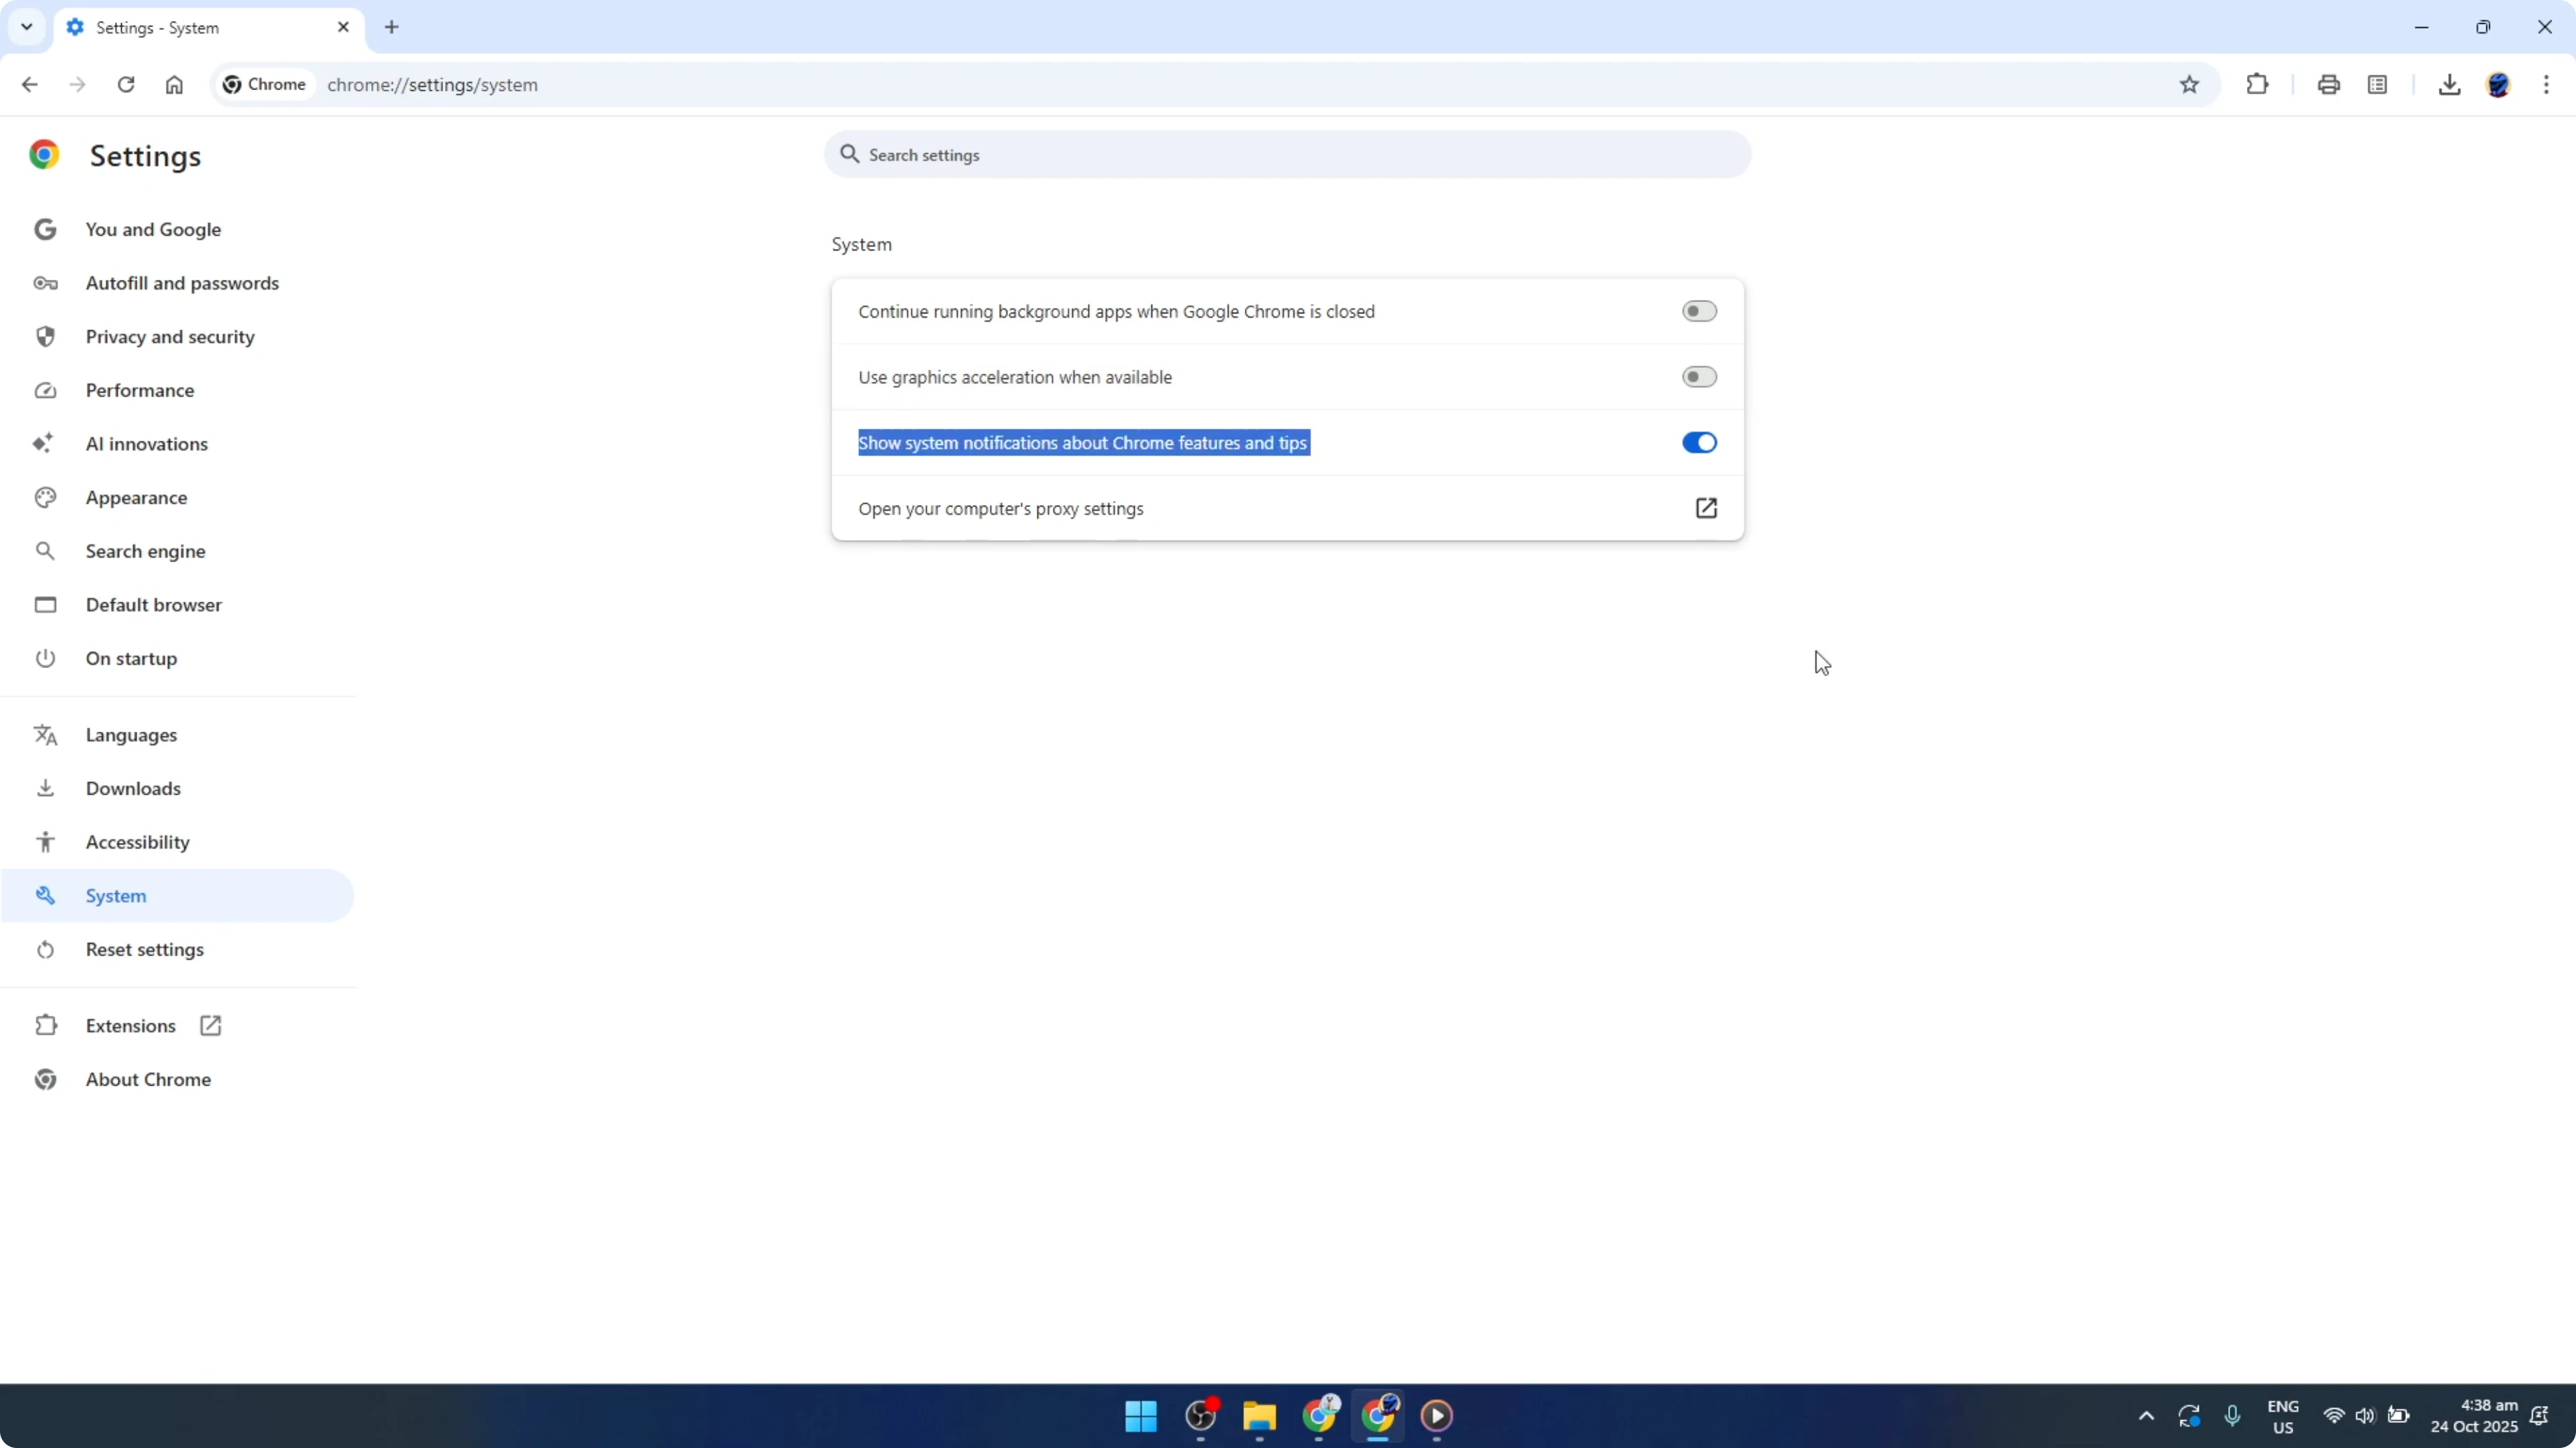
Task: Open the Chrome Extensions puzzle icon
Action: 2258,85
